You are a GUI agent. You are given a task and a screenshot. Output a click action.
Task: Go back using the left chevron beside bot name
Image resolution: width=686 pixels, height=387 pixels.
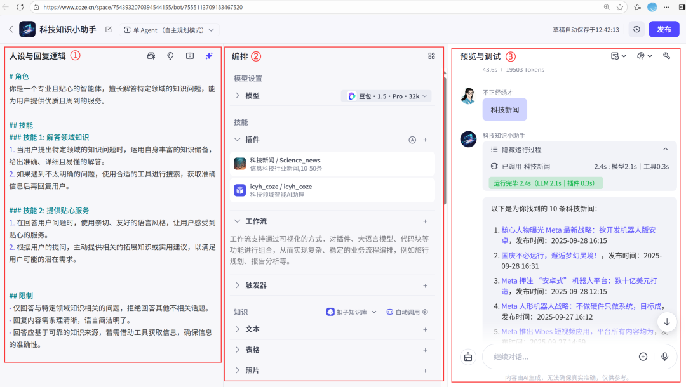click(x=11, y=30)
